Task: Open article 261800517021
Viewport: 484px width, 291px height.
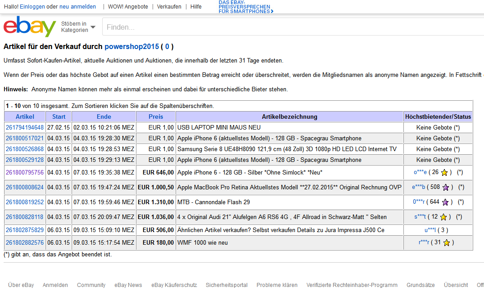Action: pyautogui.click(x=25, y=138)
